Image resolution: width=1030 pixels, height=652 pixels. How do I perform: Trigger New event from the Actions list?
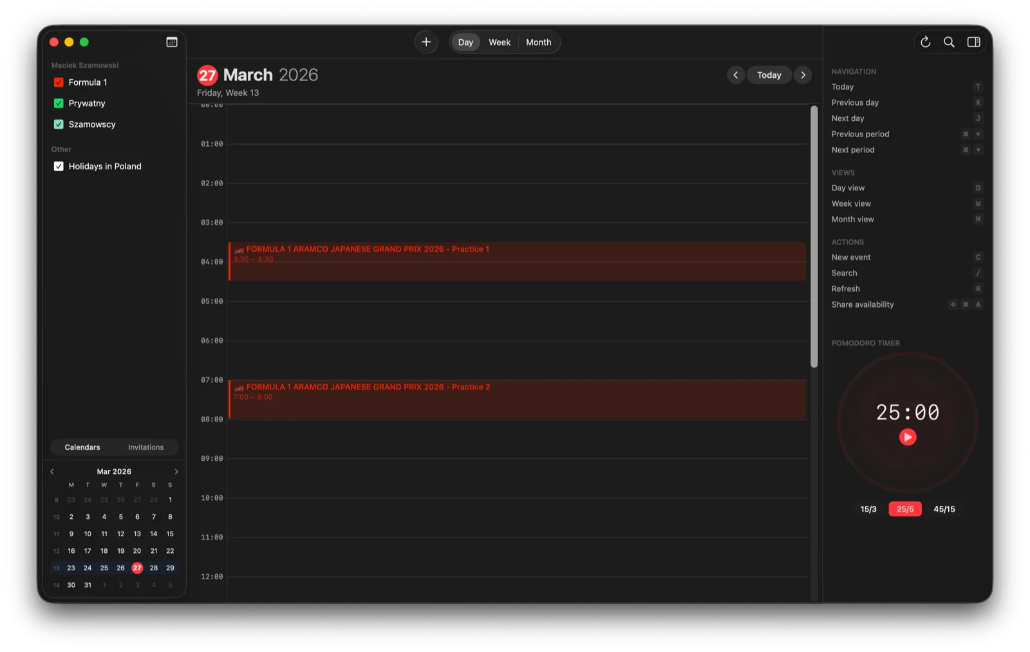(851, 257)
